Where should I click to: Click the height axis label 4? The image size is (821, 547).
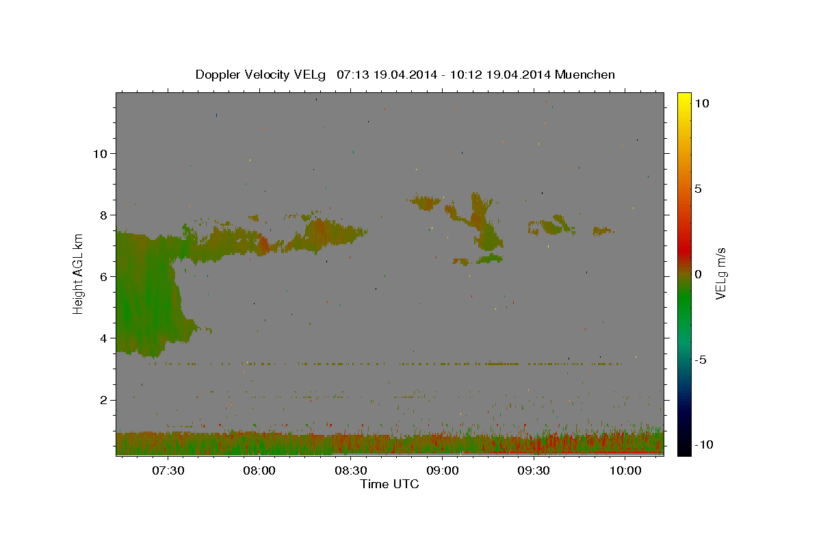click(103, 338)
